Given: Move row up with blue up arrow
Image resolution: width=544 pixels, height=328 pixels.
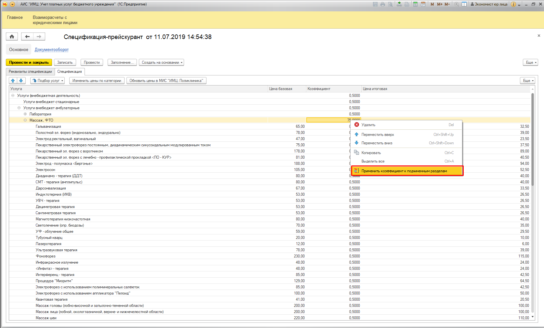Looking at the screenshot, I should (x=13, y=81).
